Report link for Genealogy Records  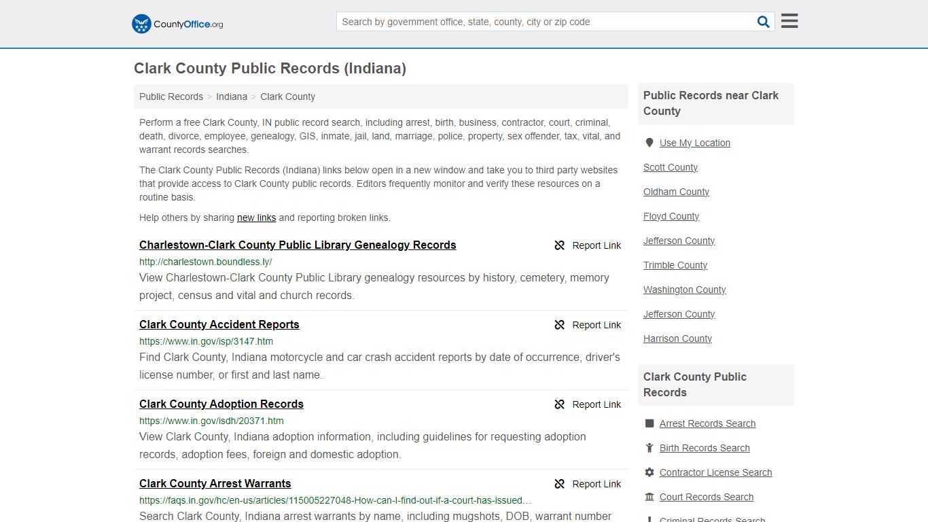pyautogui.click(x=596, y=245)
